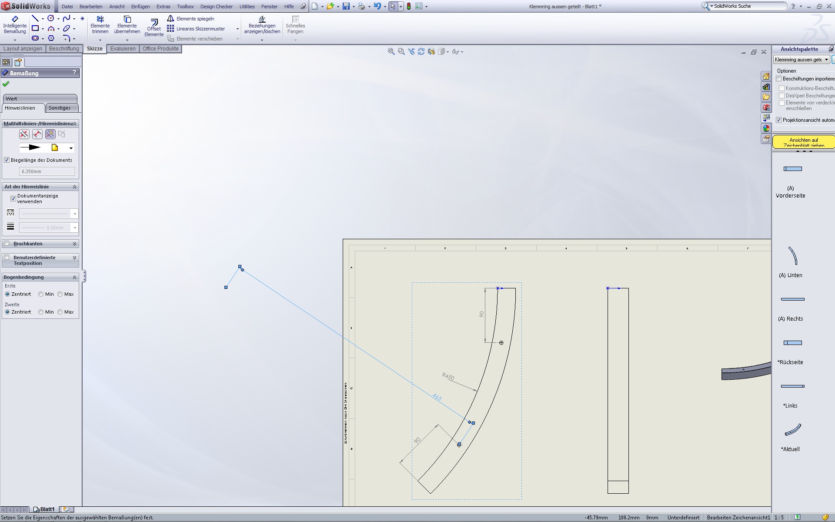Click the Save icon in top toolbar
Viewport: 835px width, 522px height.
pos(346,7)
